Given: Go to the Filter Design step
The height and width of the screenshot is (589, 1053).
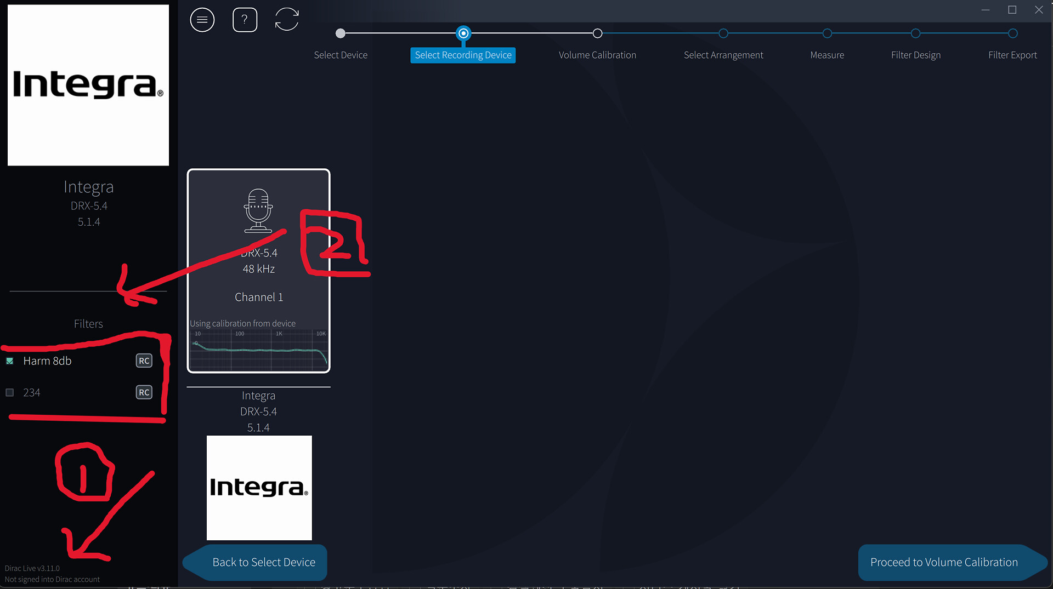Looking at the screenshot, I should click(x=916, y=55).
